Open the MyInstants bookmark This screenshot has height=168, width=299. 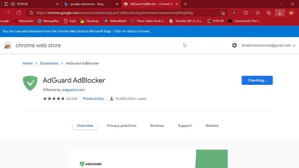pos(23,21)
